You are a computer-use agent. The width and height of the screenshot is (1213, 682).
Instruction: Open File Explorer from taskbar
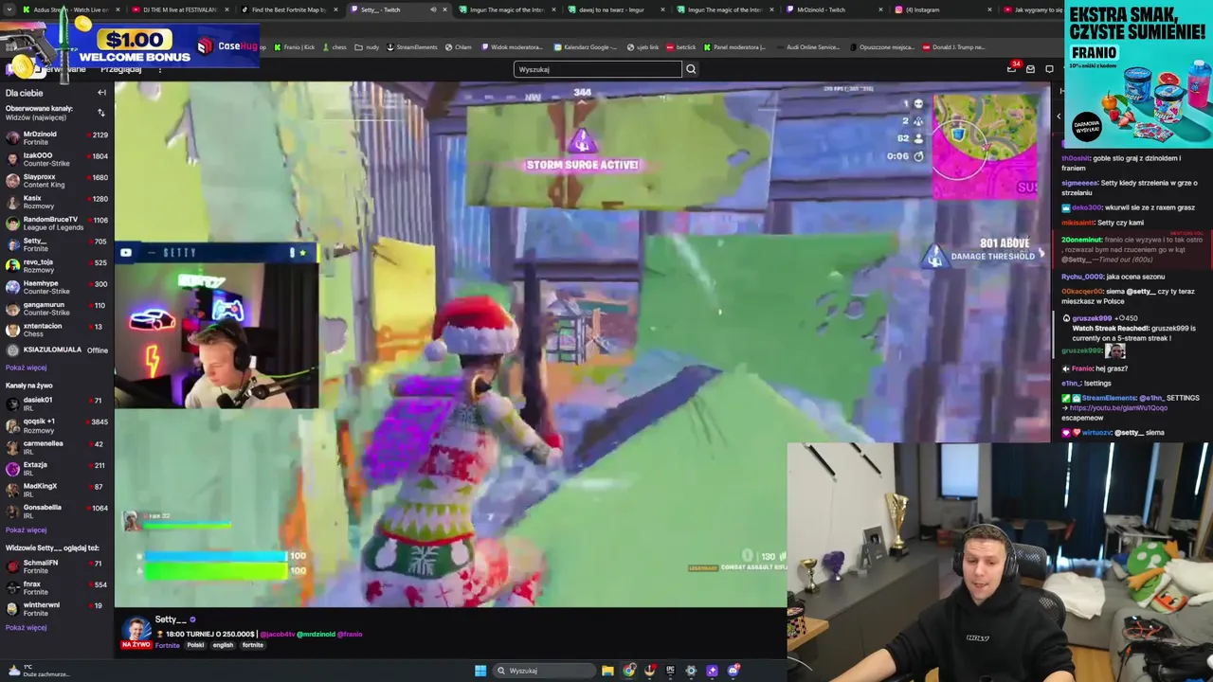(607, 671)
